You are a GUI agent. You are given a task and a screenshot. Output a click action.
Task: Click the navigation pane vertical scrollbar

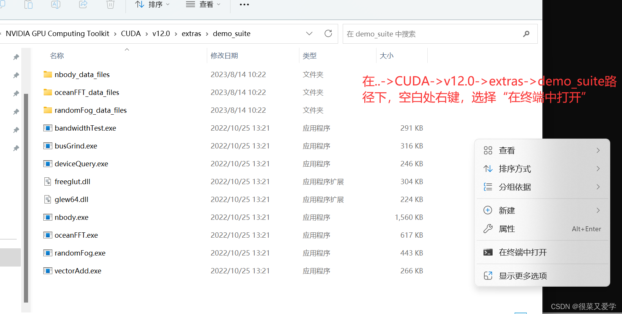tap(26, 197)
